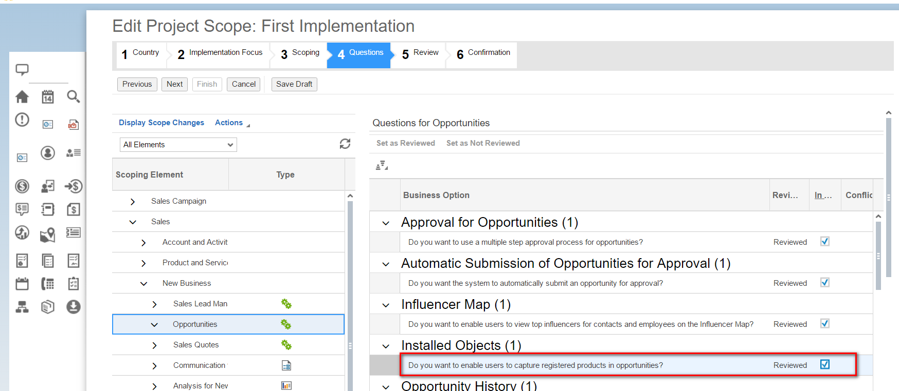Click the map with location pin icon
This screenshot has width=899, height=391.
point(48,235)
